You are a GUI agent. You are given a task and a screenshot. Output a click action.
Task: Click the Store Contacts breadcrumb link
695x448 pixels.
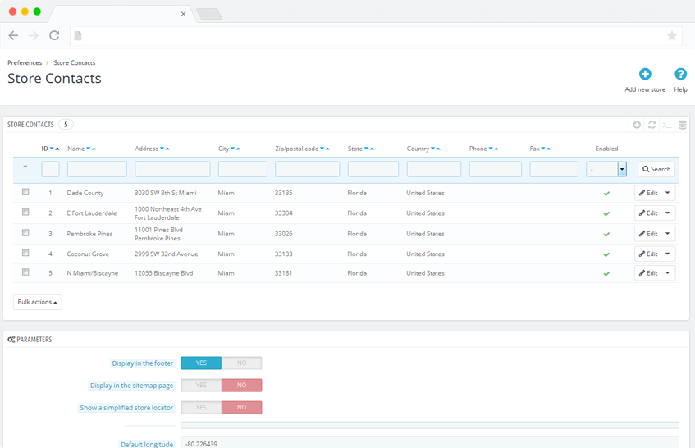(x=75, y=62)
